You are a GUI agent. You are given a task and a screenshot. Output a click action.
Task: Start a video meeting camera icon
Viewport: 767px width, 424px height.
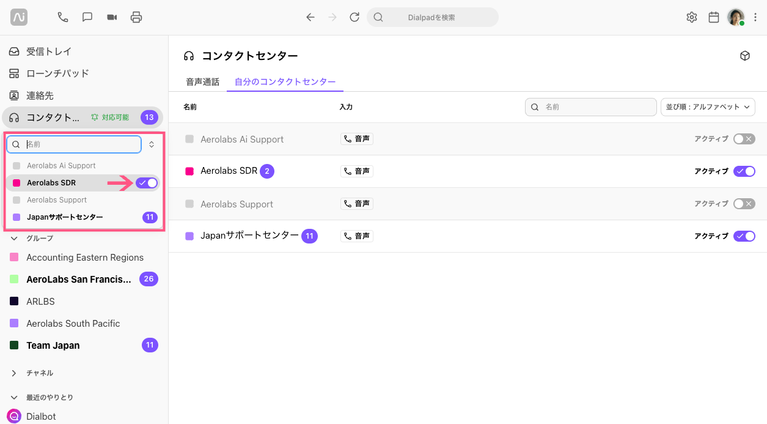tap(112, 17)
